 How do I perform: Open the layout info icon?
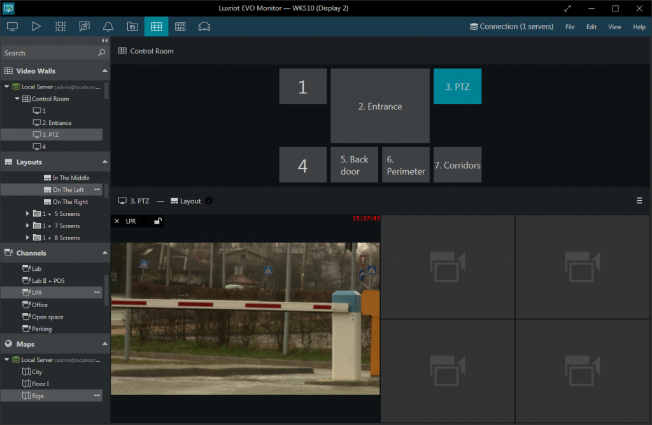click(x=209, y=201)
